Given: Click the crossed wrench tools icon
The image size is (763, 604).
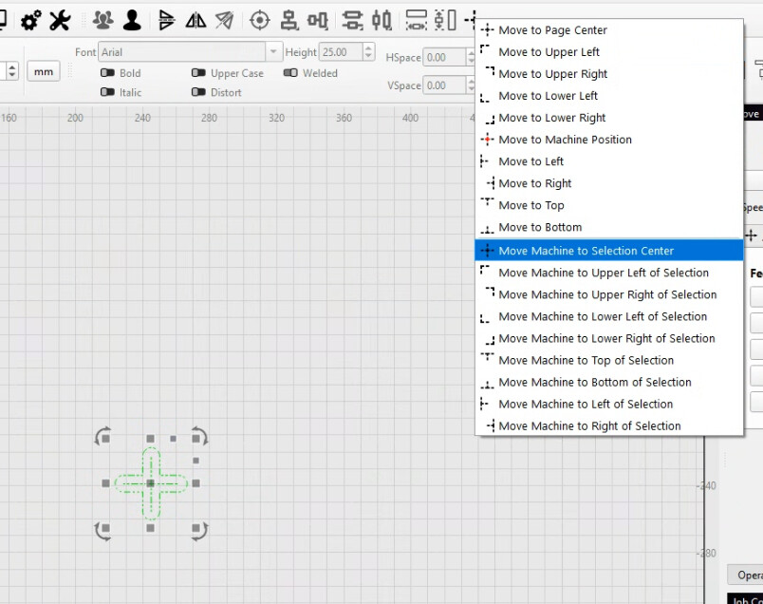Looking at the screenshot, I should coord(60,20).
